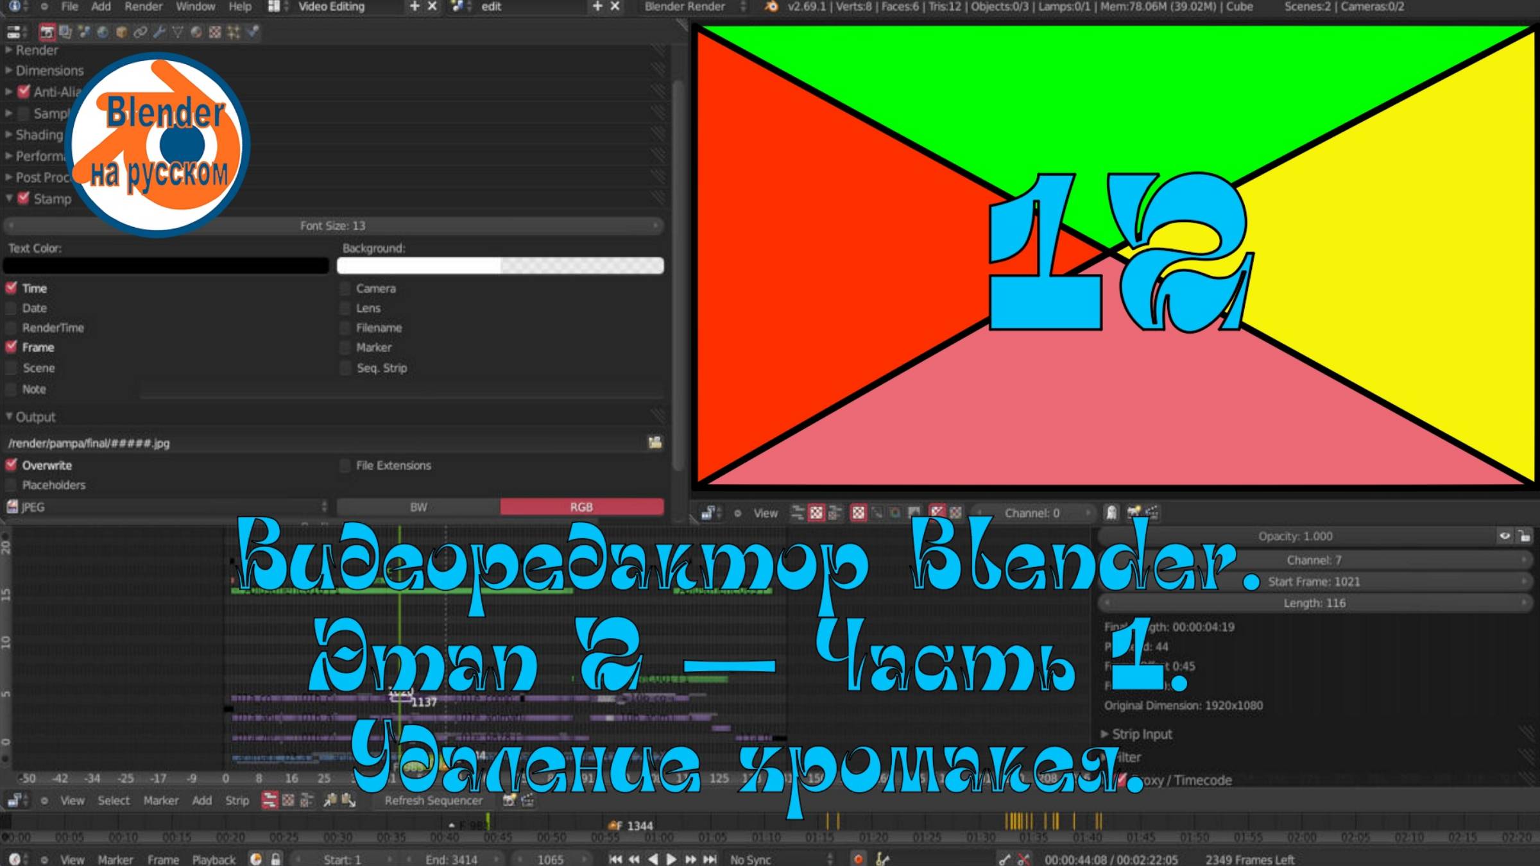
Task: Toggle the Overwrite output option
Action: click(12, 465)
